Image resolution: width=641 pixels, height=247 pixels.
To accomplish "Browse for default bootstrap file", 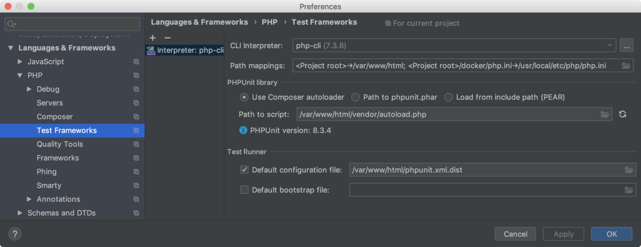I will coord(629,190).
